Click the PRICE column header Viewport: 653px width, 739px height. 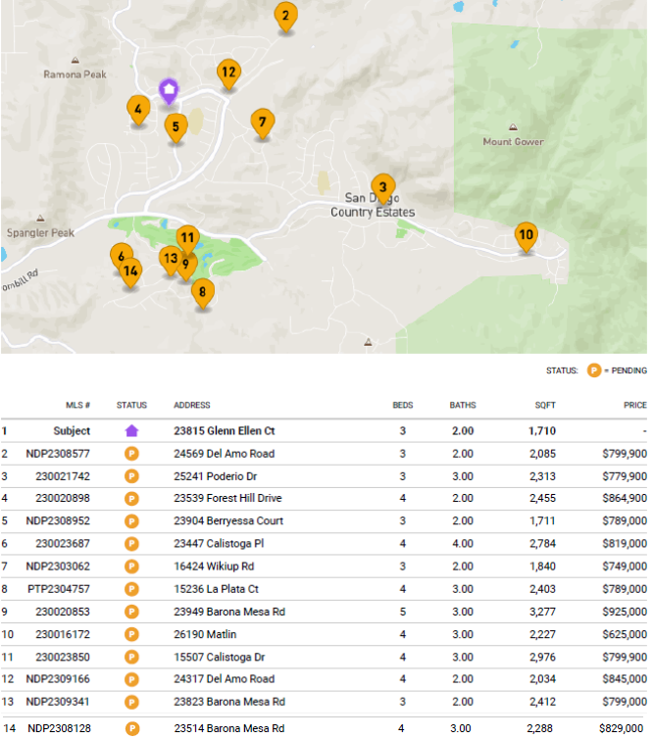(x=635, y=405)
